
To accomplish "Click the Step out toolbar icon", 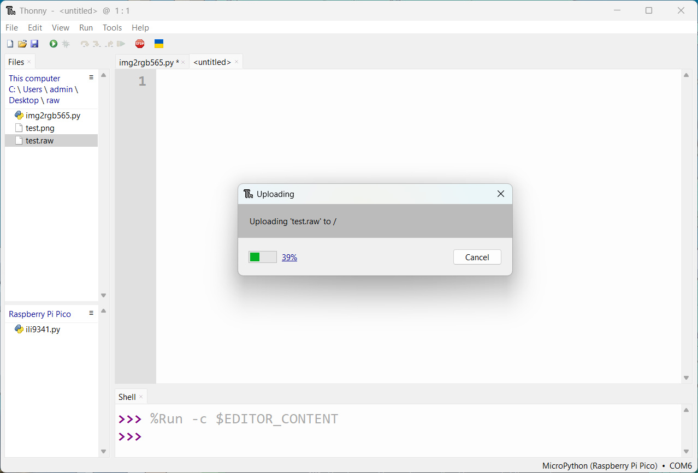I will [x=109, y=44].
